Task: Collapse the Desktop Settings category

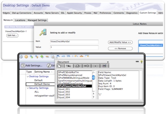Action: [x=28, y=77]
